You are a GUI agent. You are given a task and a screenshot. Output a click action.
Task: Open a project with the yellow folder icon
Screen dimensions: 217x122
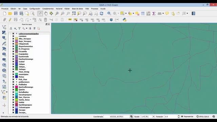(x=10, y=14)
